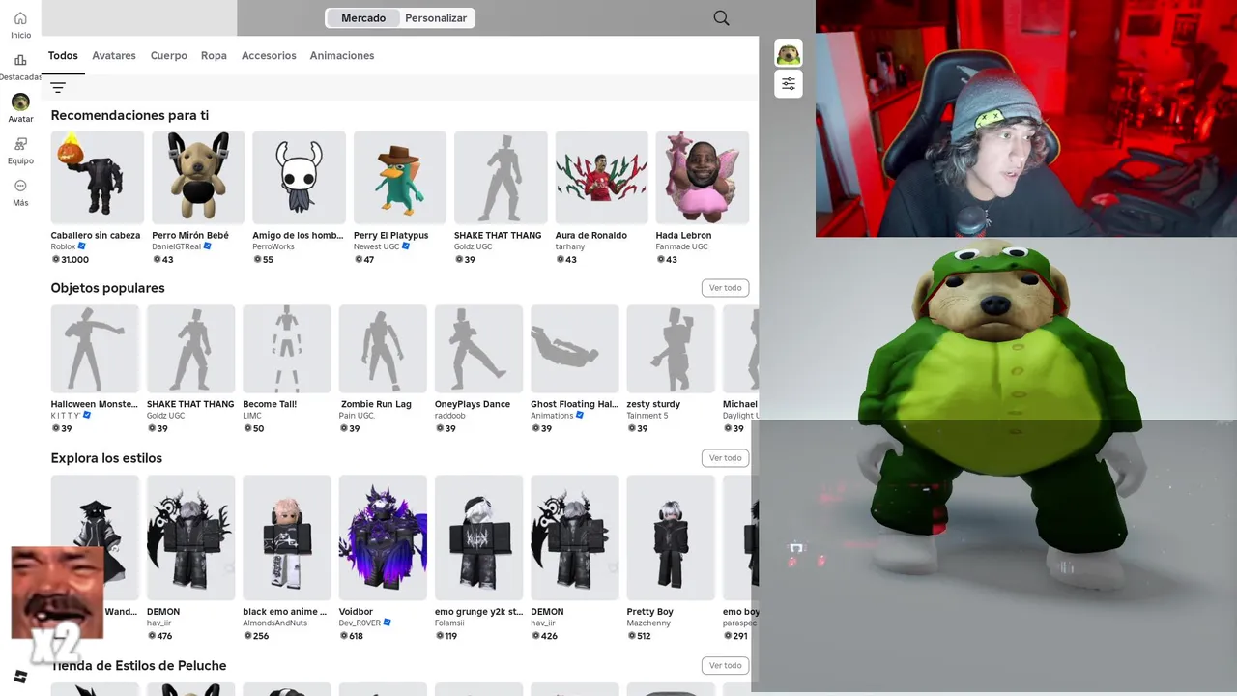Open Ghost Floating animation thumbnail

click(x=575, y=349)
